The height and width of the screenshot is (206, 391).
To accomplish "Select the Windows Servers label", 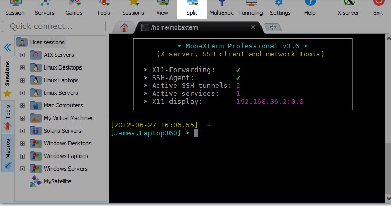I will [x=66, y=169].
